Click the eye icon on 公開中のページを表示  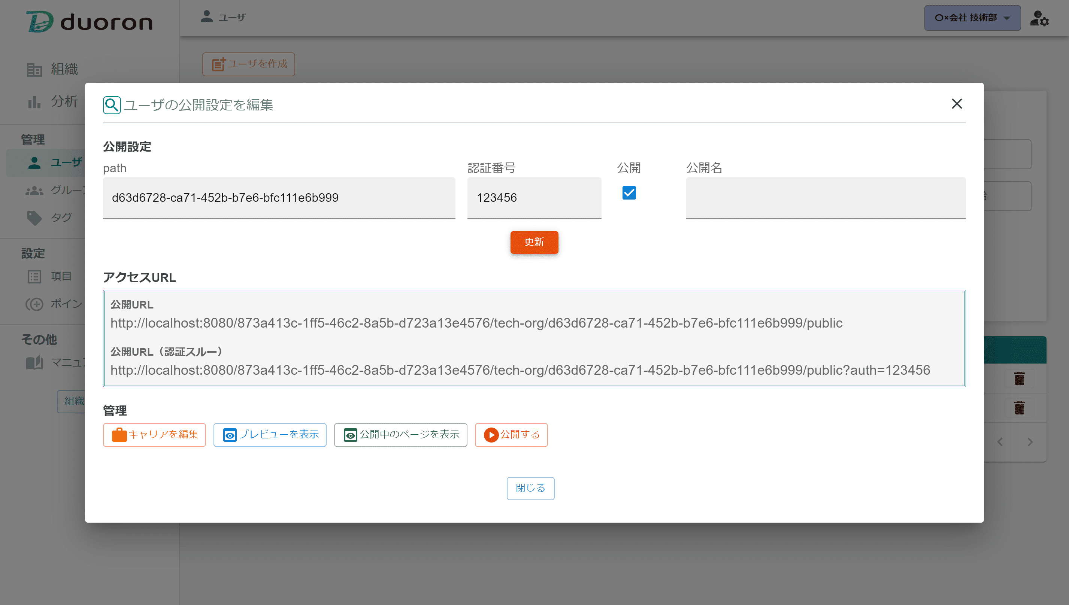[x=350, y=435]
